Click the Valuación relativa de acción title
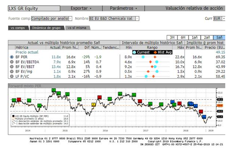 point(194,8)
